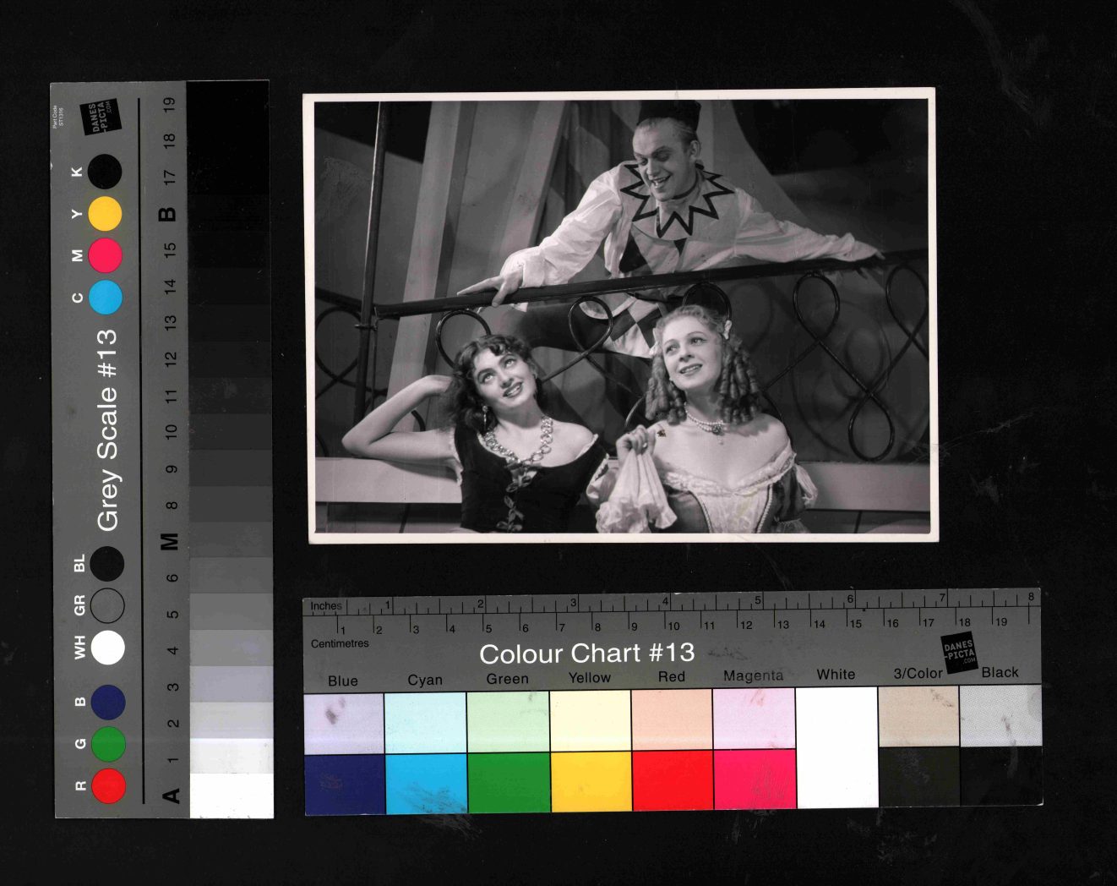Choose the dark green swatch in Colour Chart
Image resolution: width=1117 pixels, height=886 pixels.
click(x=508, y=782)
